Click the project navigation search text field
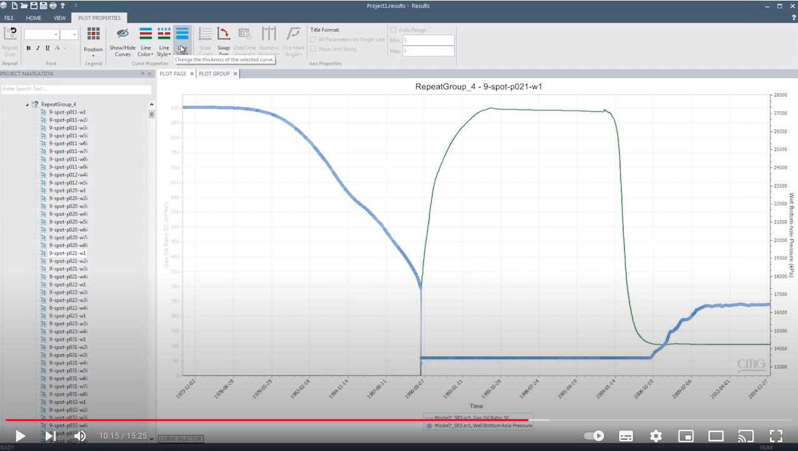Screen dimensions: 798x451 (x=76, y=89)
